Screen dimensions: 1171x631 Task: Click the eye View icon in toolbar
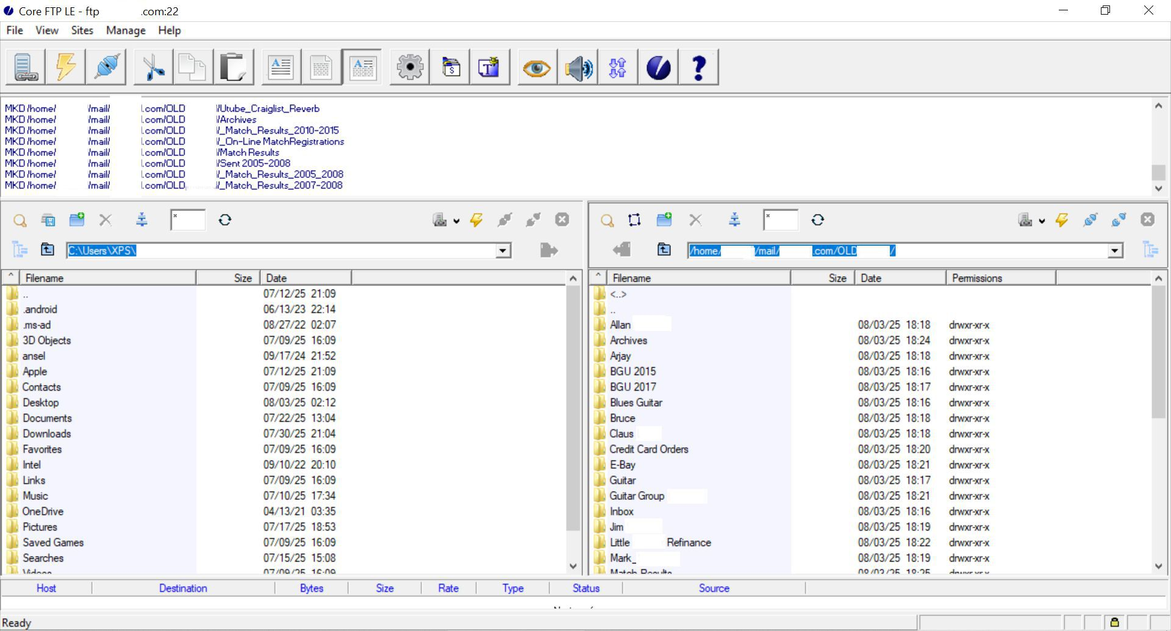pyautogui.click(x=536, y=67)
